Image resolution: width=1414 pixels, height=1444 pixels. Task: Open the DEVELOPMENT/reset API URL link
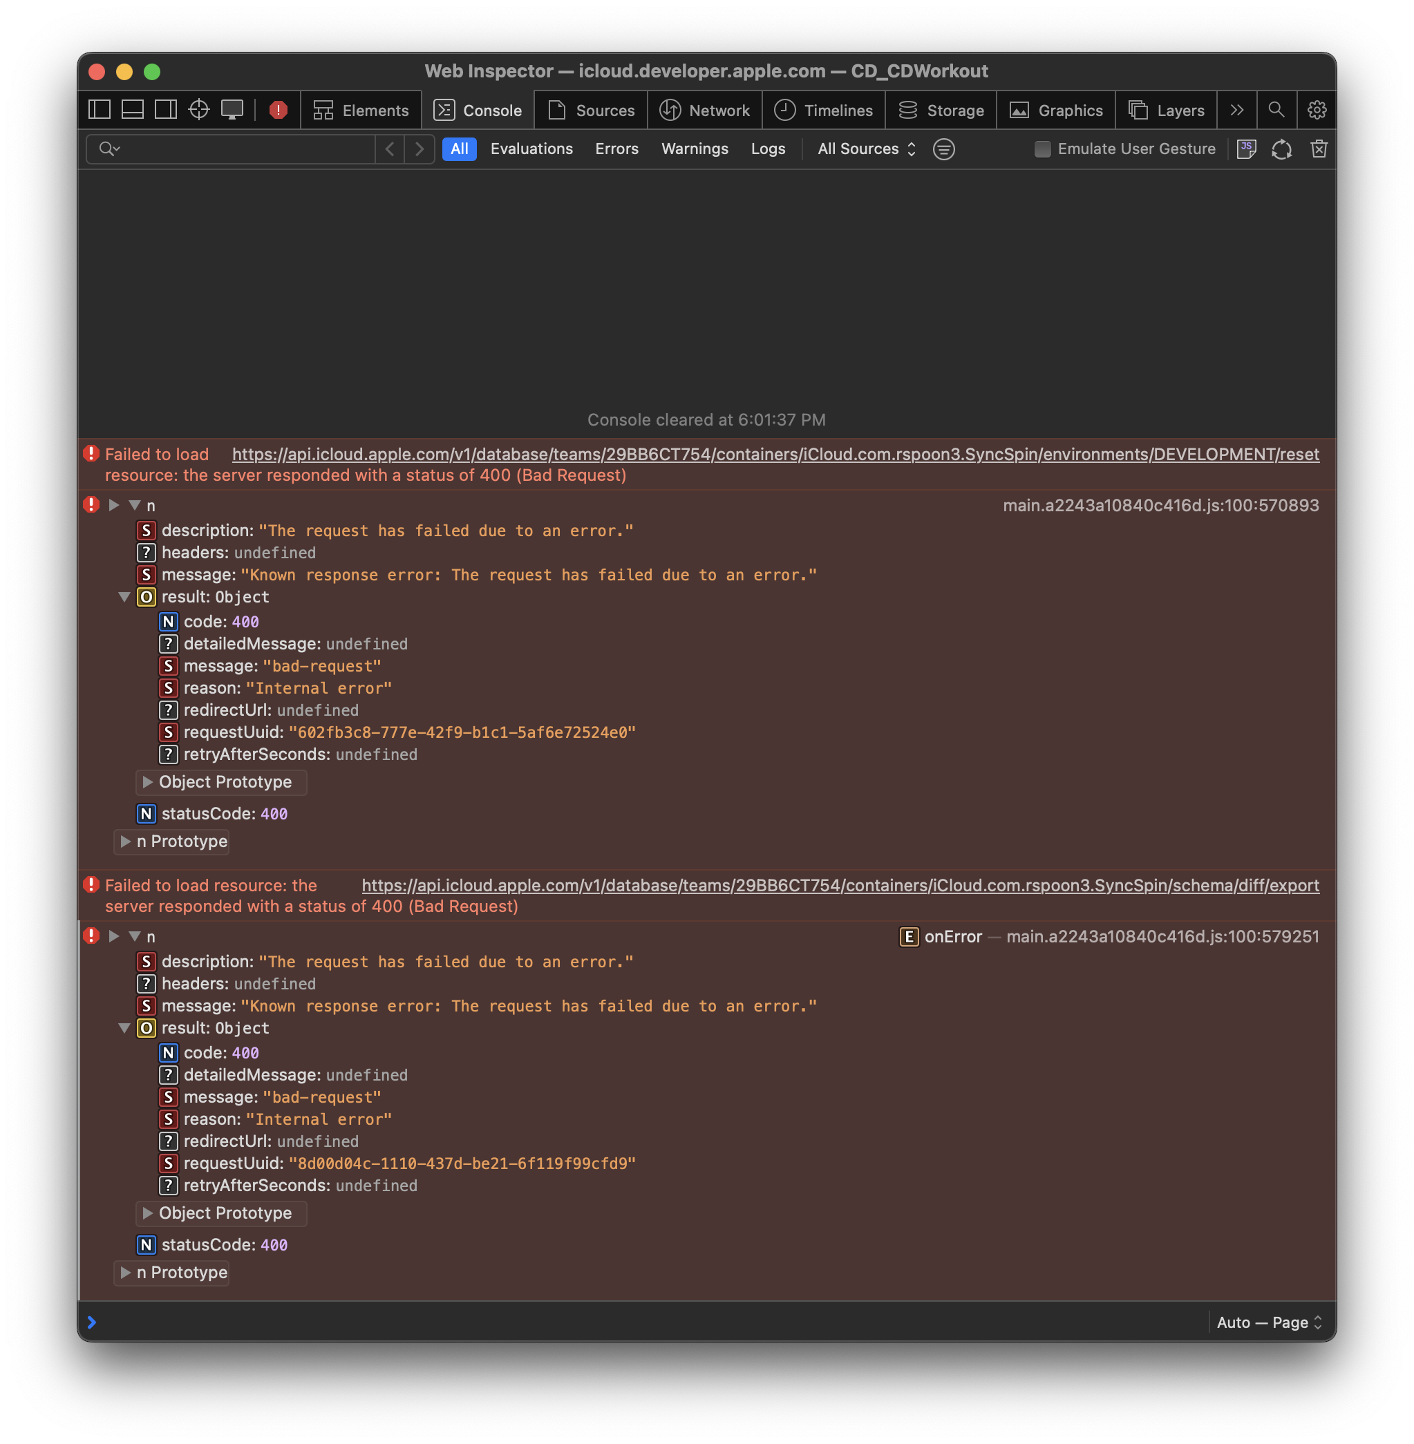pos(775,455)
